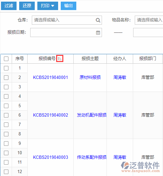Check the checkbox for row 8
Image resolution: width=163 pixels, height=176 pixels.
click(6, 134)
